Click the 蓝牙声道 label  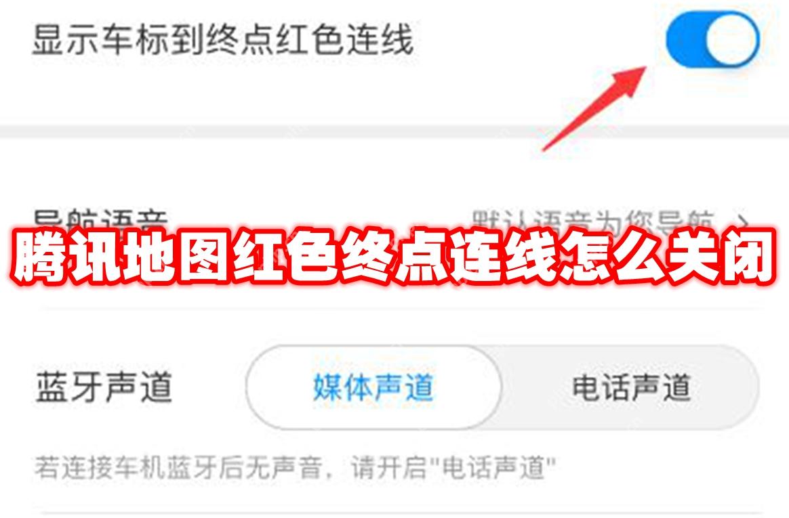[x=104, y=387]
